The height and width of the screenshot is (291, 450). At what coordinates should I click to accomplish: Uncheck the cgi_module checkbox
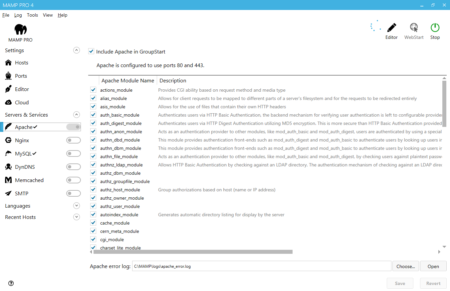[x=93, y=240]
